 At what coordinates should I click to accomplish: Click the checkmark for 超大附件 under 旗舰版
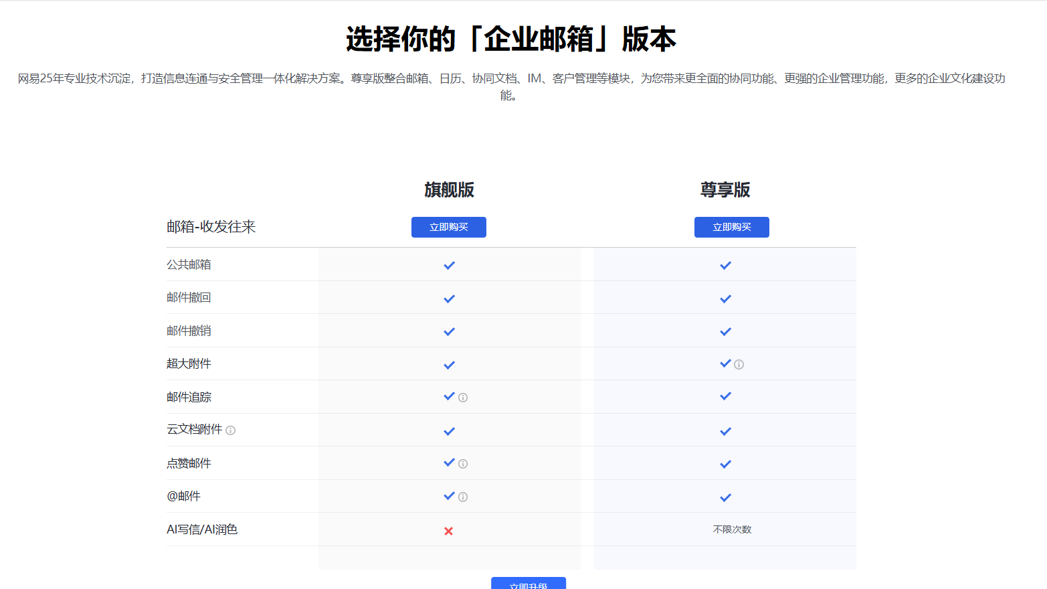click(x=449, y=364)
